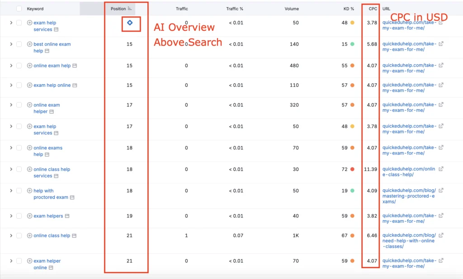Image resolution: width=463 pixels, height=279 pixels.
Task: Sort by the Keyword column header
Action: [35, 9]
